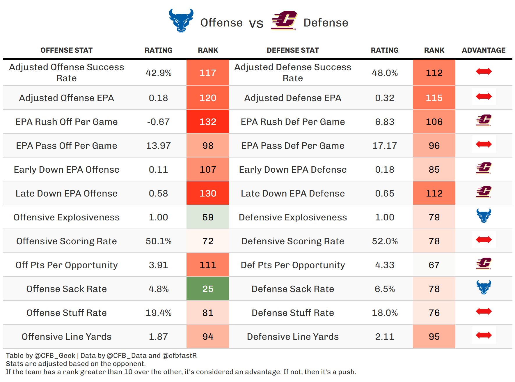Click the Central Michigan logo in the title
The height and width of the screenshot is (382, 515).
284,21
